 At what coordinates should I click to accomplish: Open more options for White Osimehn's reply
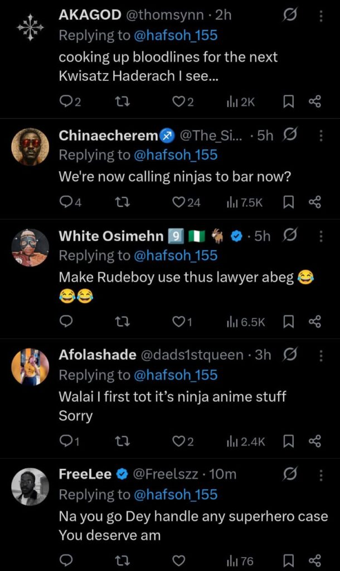coord(321,236)
